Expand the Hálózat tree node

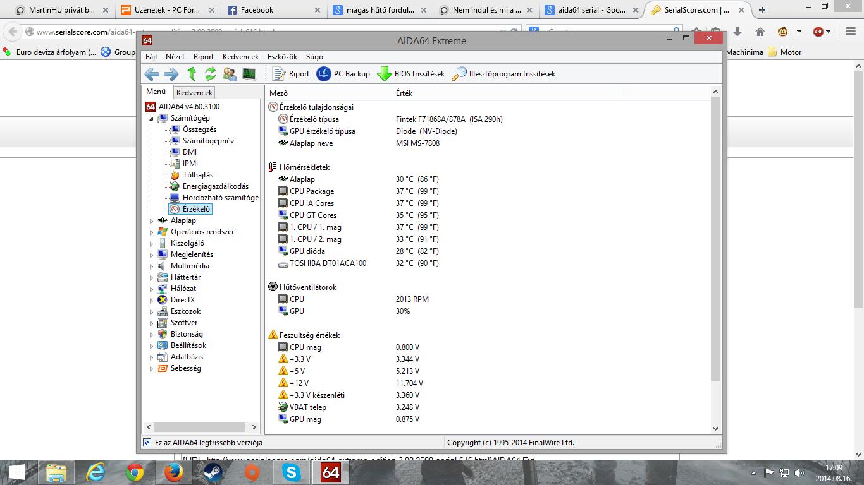click(x=152, y=289)
